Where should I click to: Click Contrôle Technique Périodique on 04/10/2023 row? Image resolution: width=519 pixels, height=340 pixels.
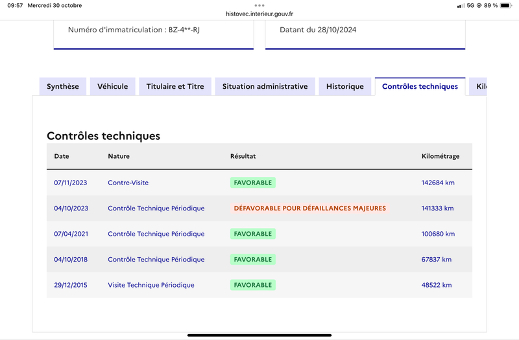pos(156,209)
